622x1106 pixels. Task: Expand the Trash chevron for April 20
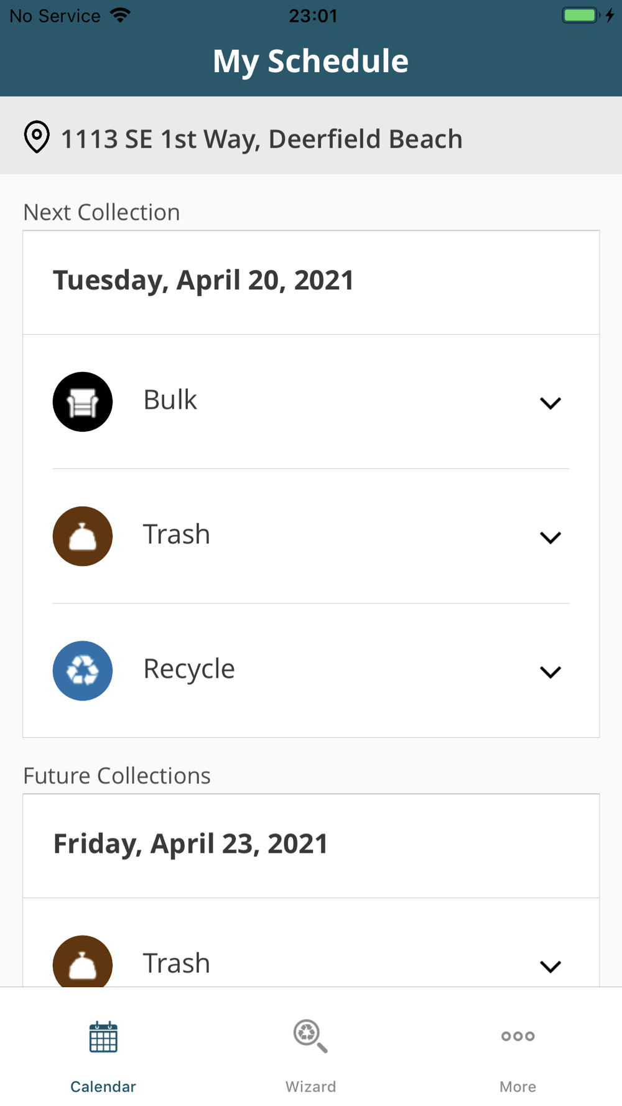(550, 537)
